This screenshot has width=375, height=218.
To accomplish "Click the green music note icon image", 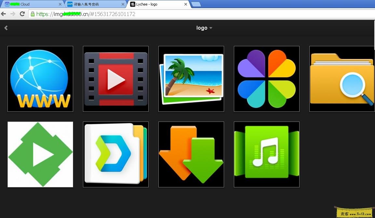I will pos(267,154).
